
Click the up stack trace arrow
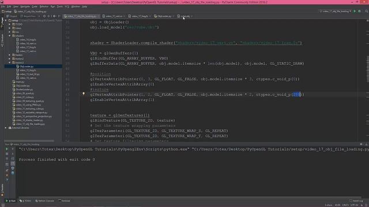click(13, 149)
